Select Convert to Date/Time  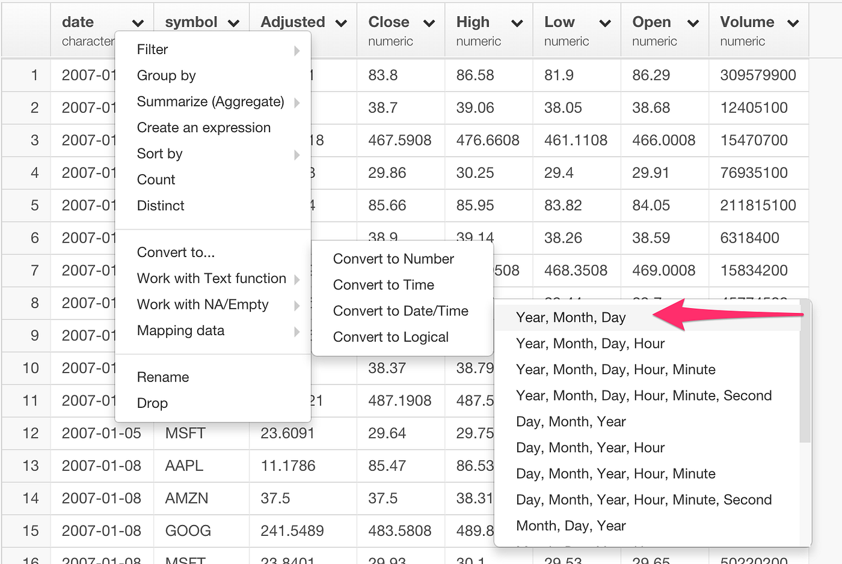click(401, 311)
